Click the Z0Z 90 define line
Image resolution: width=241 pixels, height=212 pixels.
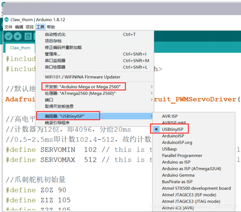(36, 190)
